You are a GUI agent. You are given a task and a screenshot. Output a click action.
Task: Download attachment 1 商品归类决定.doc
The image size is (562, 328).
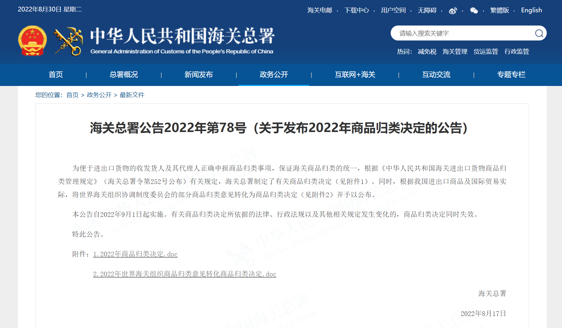[135, 254]
